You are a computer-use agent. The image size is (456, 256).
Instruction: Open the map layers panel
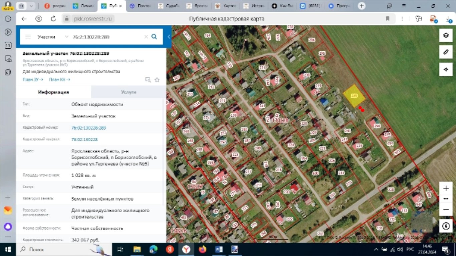coord(446,35)
